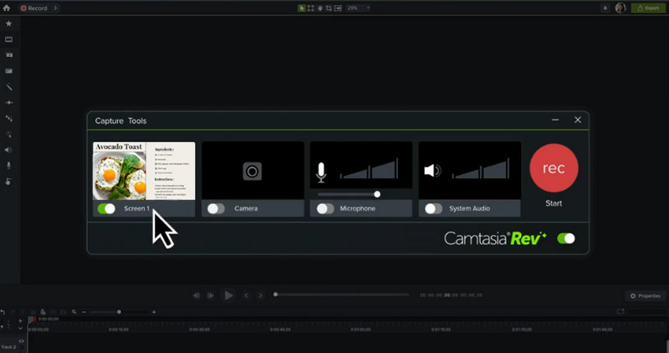Open the Library icon in left sidebar

coord(8,55)
